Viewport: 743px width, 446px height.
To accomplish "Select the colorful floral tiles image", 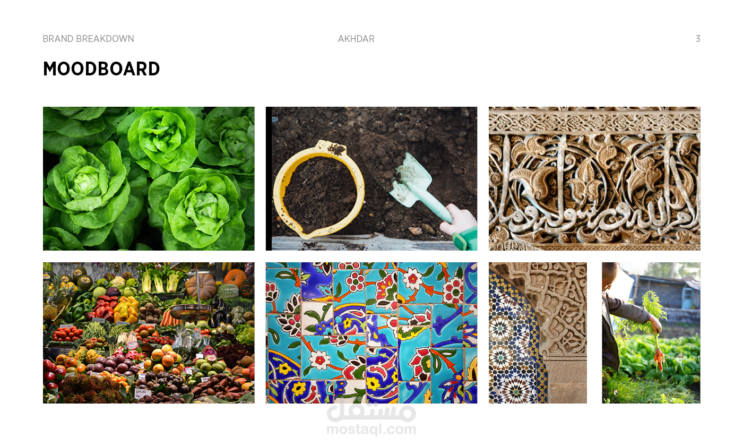I will point(371,333).
